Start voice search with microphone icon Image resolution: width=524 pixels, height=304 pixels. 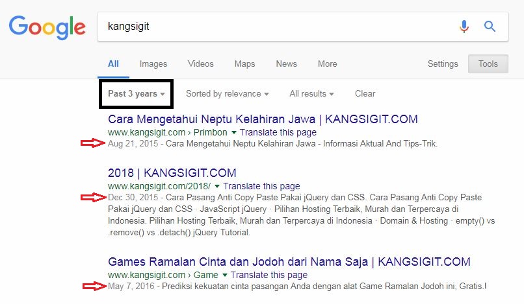(x=464, y=27)
